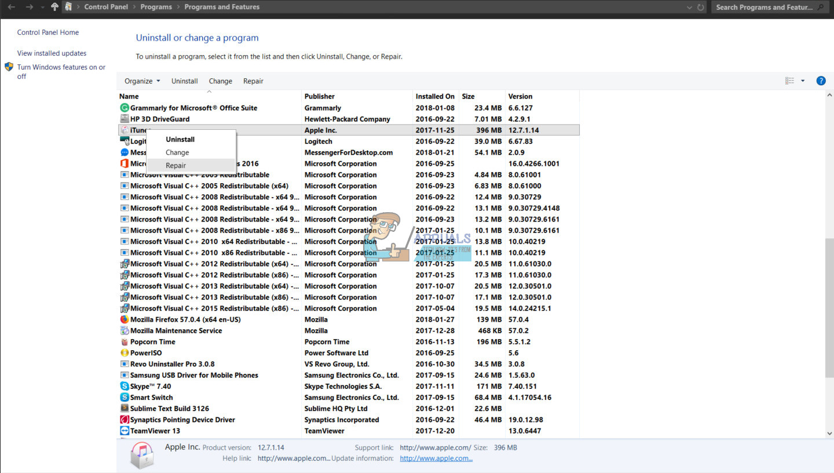Click the Grammarly program icon
This screenshot has height=473, width=834.
[x=124, y=108]
